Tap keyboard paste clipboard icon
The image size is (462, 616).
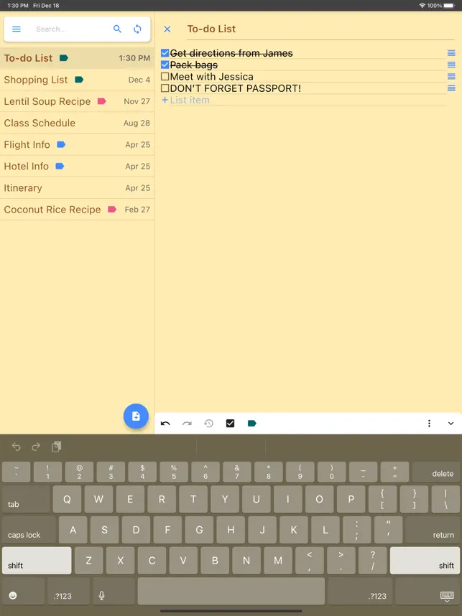click(57, 447)
